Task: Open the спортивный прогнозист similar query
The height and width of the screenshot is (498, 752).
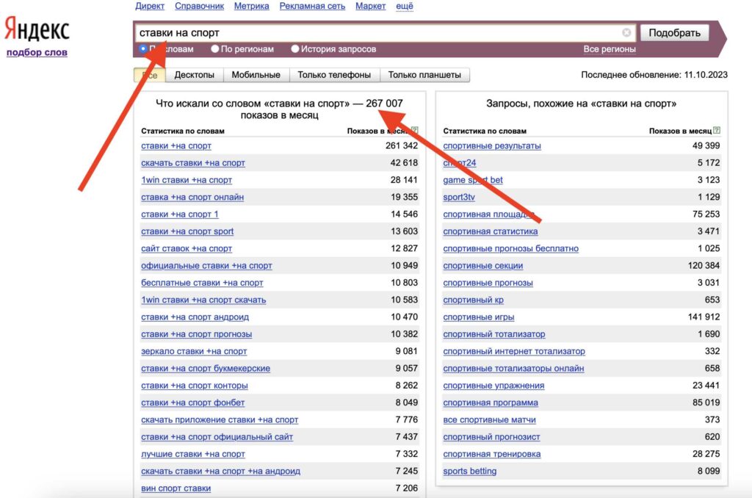Action: click(491, 437)
